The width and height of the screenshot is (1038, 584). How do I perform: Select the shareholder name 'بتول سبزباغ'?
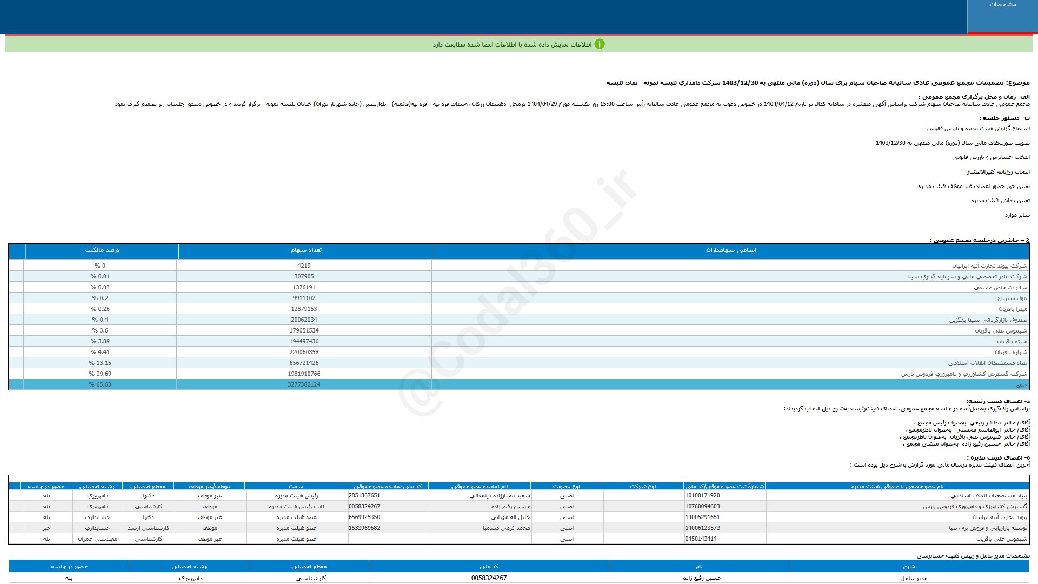[x=1012, y=298]
